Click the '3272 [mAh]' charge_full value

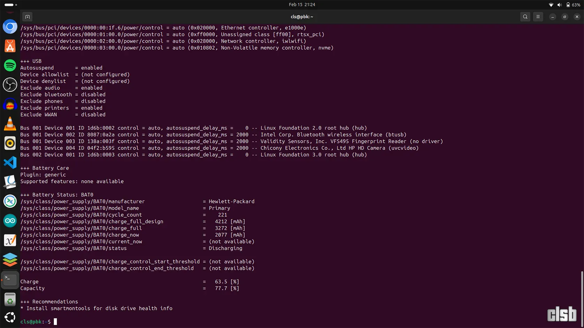230,228
